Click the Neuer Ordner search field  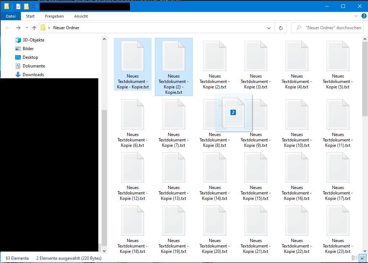tap(327, 28)
